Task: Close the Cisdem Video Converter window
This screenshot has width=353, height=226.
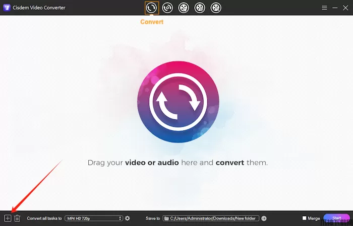Action: 345,8
